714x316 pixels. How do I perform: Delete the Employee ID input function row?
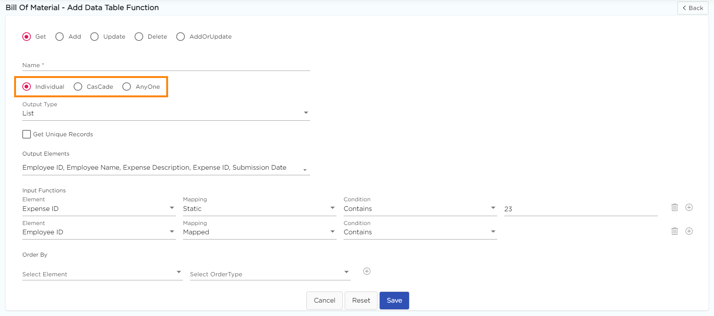(x=675, y=231)
